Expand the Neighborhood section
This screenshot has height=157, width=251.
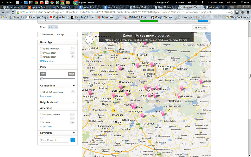(74, 102)
